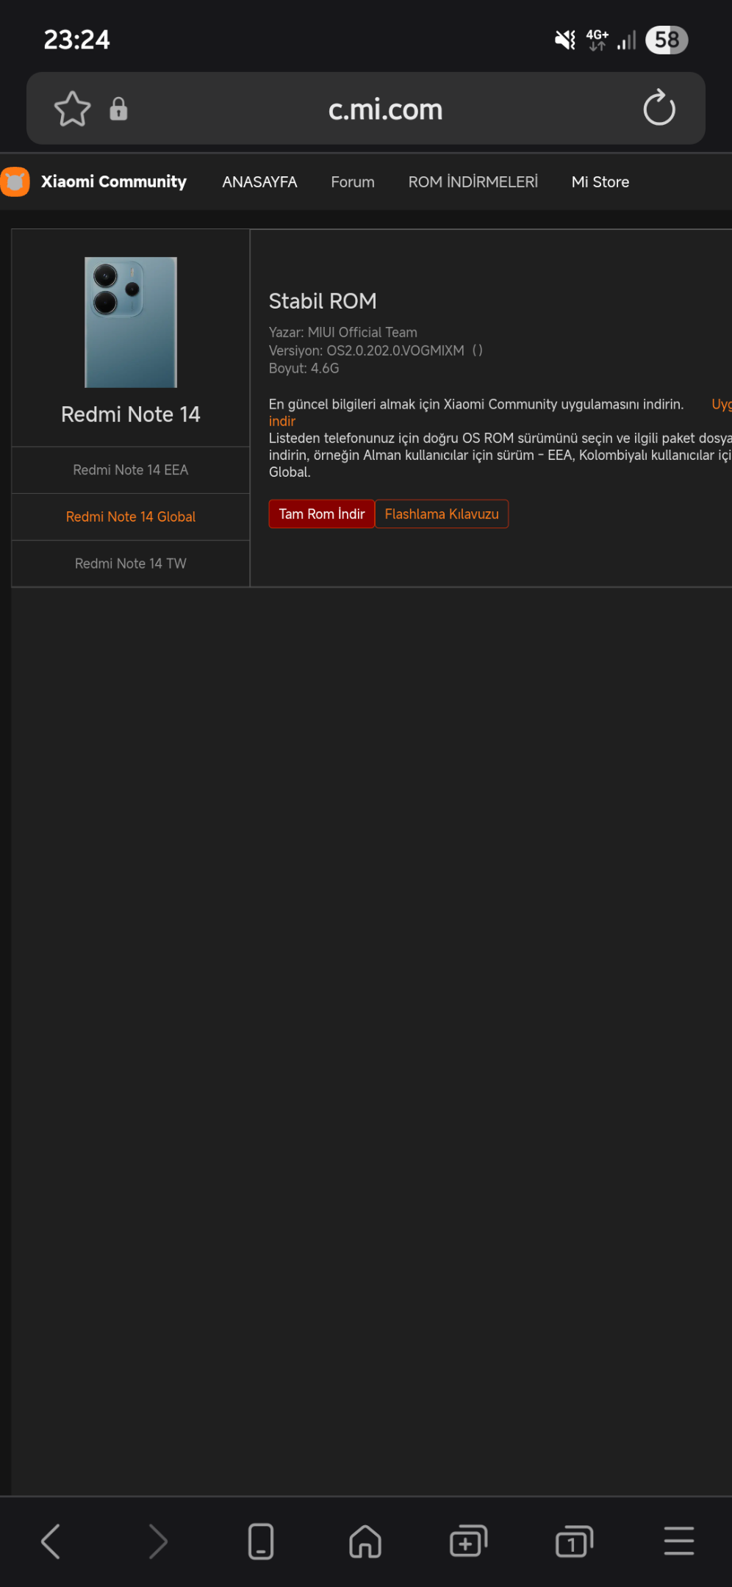Tap the lock site security icon

pos(118,109)
